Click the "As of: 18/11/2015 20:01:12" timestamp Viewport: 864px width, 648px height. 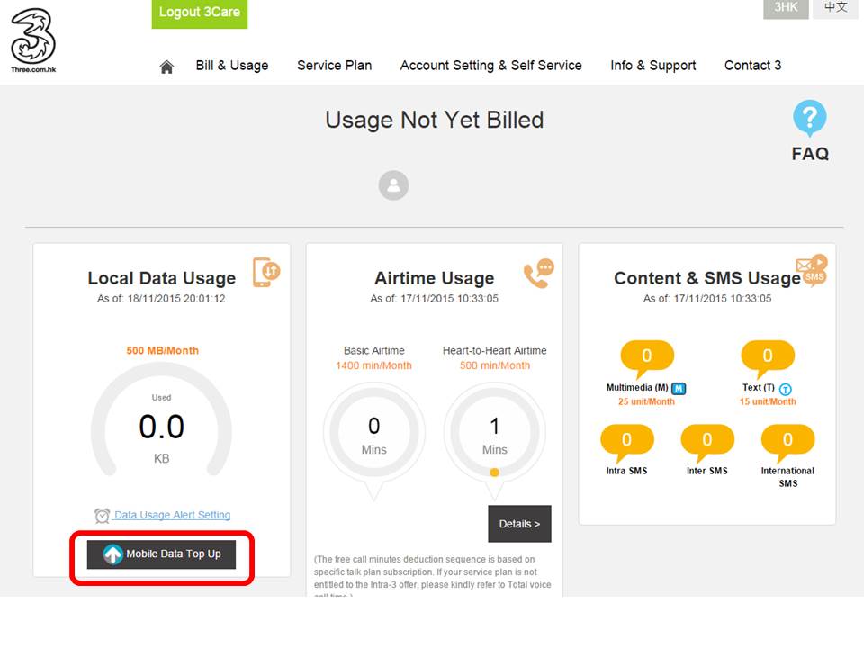pyautogui.click(x=161, y=299)
